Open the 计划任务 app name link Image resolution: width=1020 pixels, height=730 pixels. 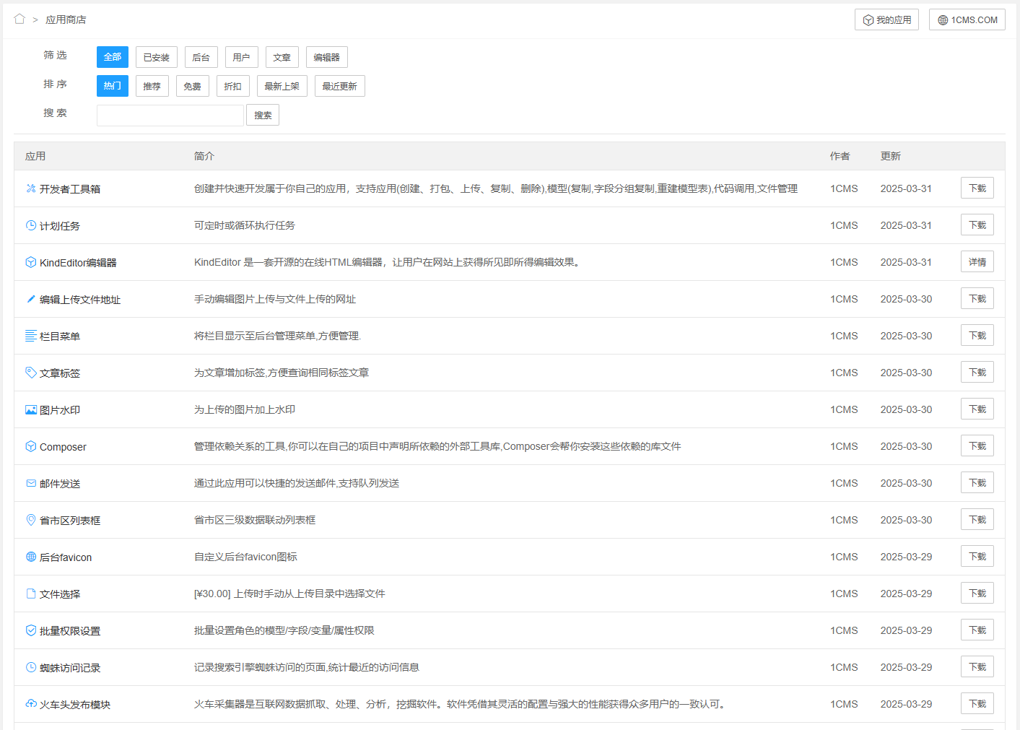[60, 226]
